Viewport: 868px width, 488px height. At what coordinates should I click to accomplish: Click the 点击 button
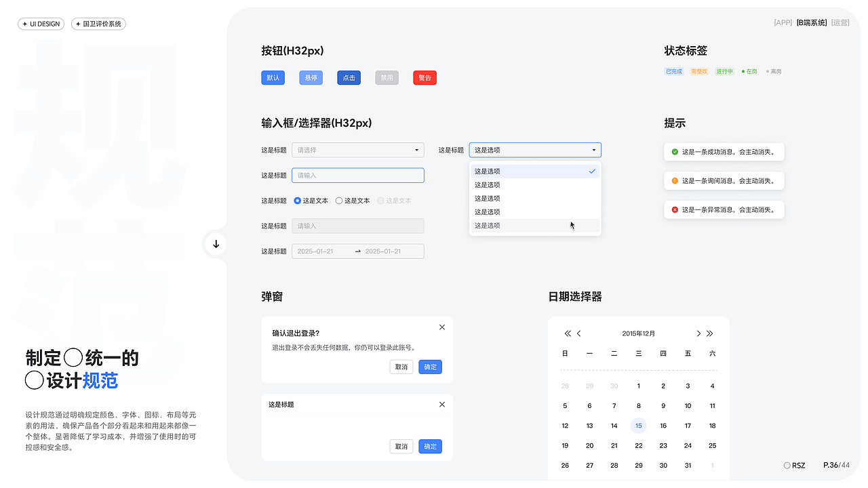coord(349,78)
